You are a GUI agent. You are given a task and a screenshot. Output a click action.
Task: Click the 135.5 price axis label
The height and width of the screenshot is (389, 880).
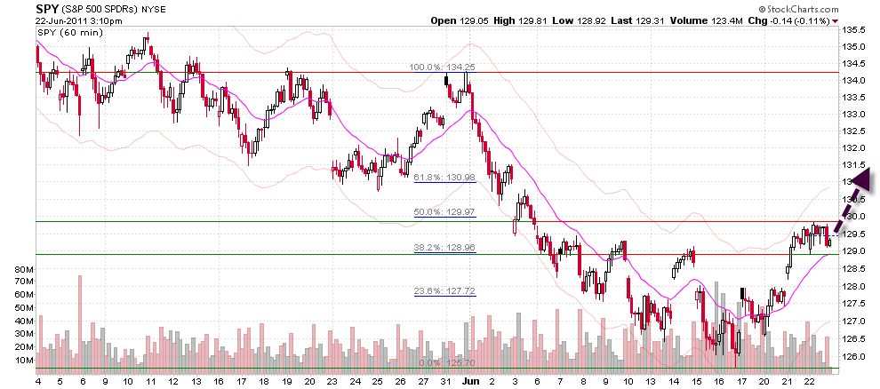coord(853,29)
